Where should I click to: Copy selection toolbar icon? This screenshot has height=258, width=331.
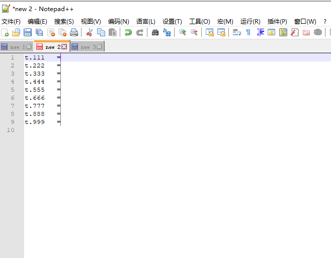101,32
